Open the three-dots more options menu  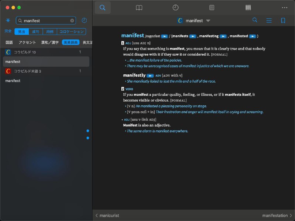pos(284,7)
